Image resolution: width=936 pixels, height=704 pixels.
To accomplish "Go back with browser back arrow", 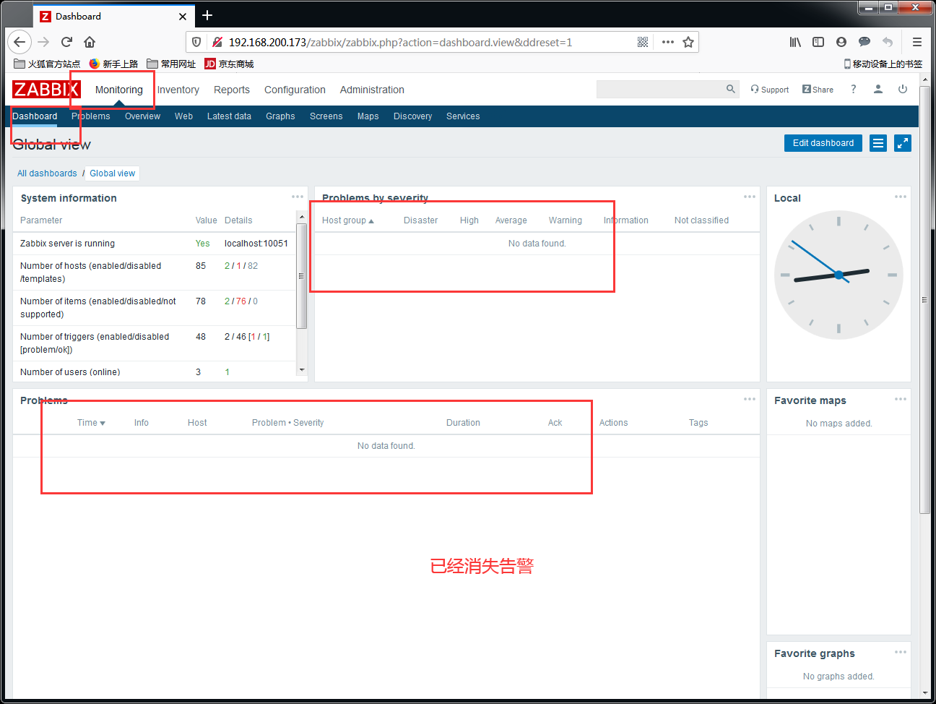I will tap(19, 42).
